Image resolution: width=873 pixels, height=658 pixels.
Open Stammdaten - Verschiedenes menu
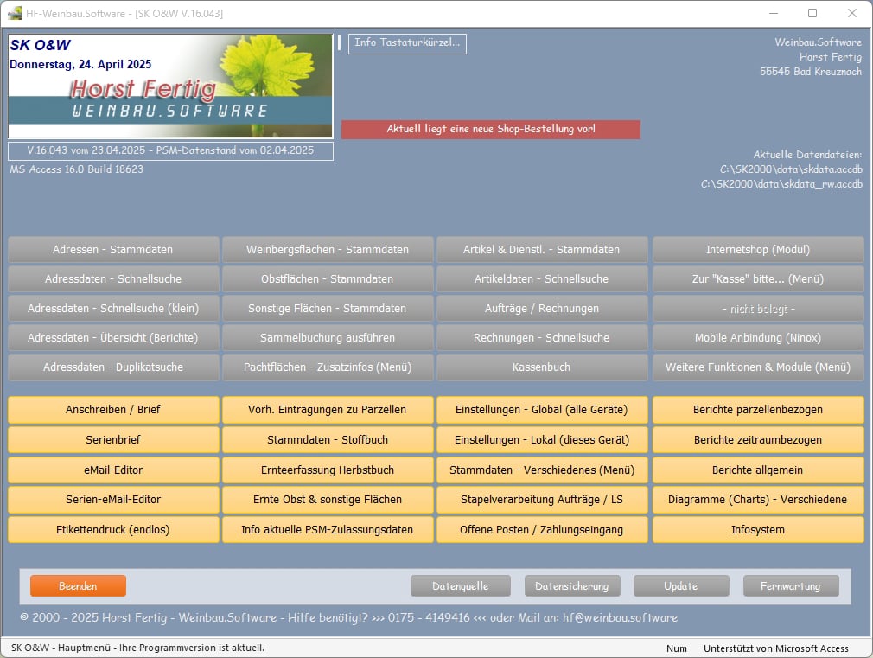tap(542, 470)
